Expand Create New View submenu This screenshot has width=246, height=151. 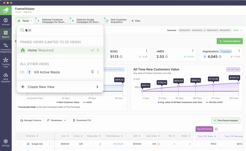(97, 87)
